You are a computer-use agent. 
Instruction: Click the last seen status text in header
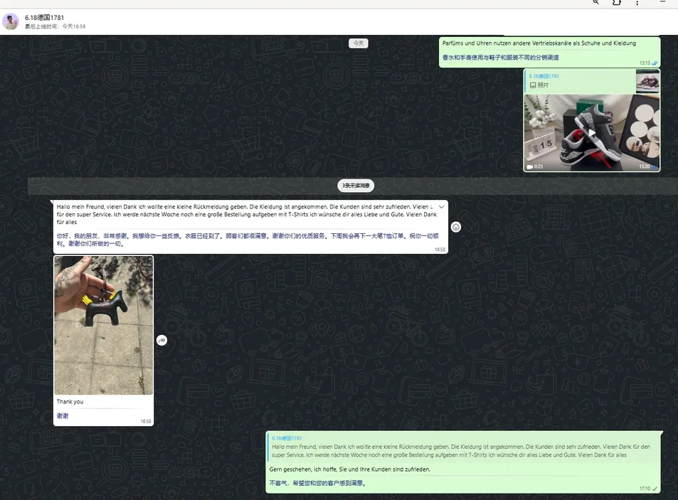click(55, 26)
